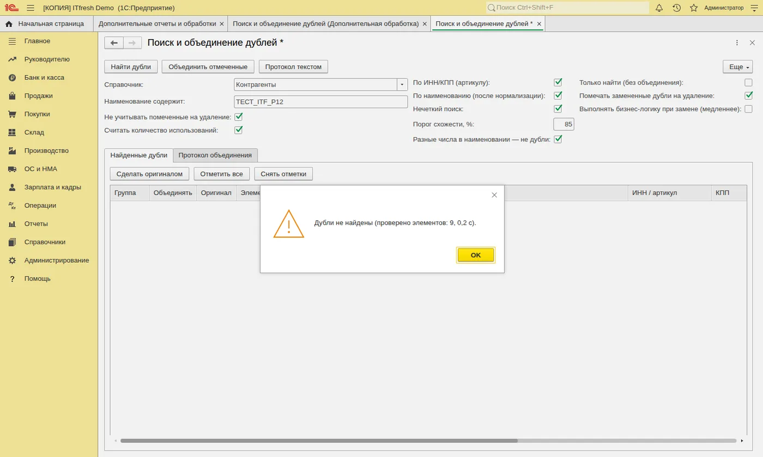
Task: Enable Только найти (без объединения) checkbox
Action: pos(748,83)
